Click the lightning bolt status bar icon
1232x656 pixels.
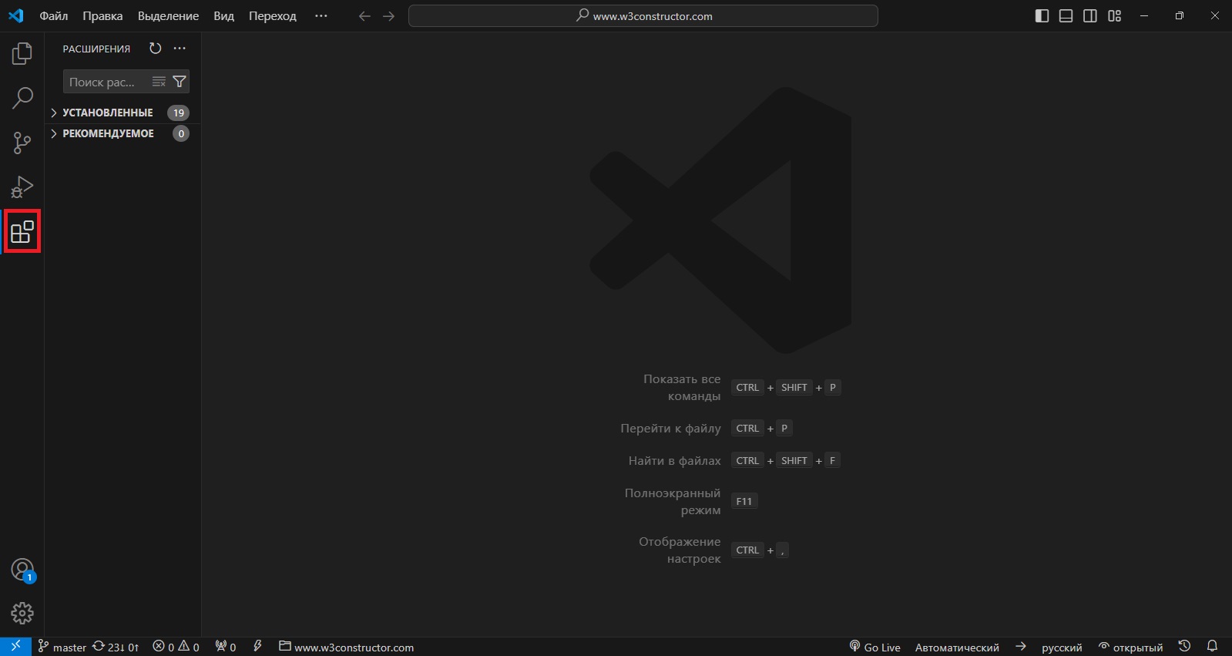258,647
